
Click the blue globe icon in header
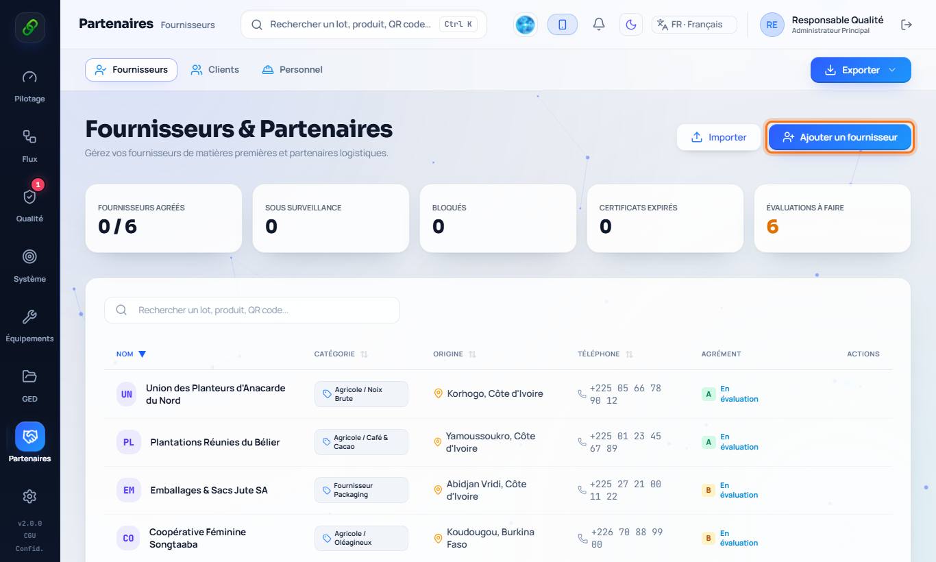[526, 25]
